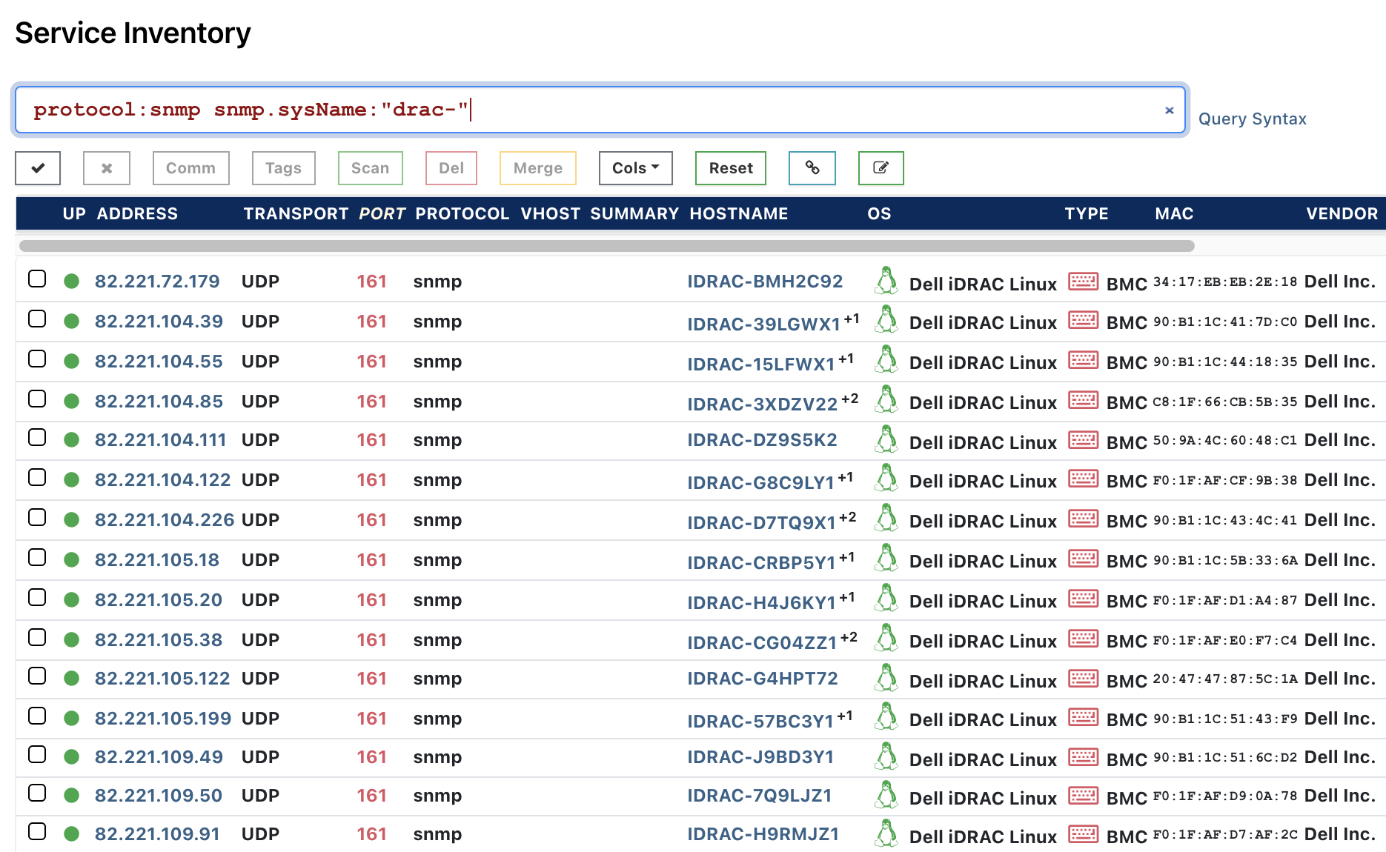Check the checkbox for 82.221.104.85
1386x852 pixels.
(37, 398)
